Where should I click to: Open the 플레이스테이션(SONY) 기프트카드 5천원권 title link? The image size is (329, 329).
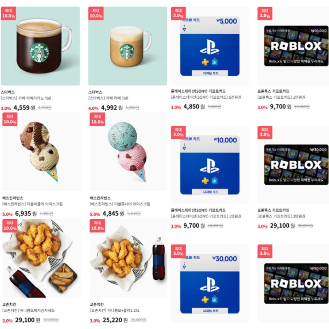tap(206, 97)
